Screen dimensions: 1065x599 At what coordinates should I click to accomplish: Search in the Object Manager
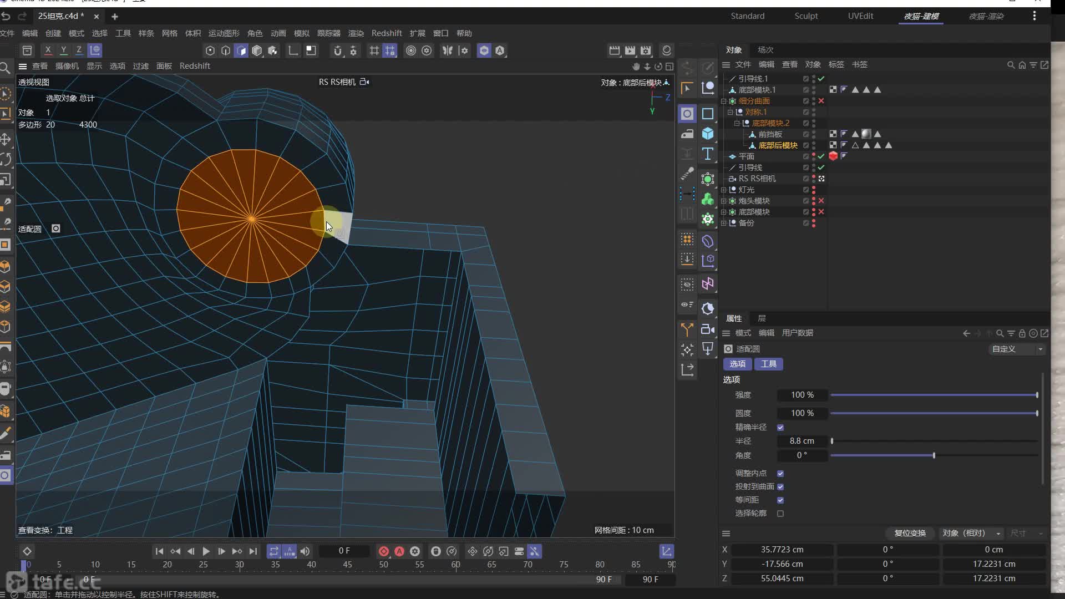click(1011, 65)
